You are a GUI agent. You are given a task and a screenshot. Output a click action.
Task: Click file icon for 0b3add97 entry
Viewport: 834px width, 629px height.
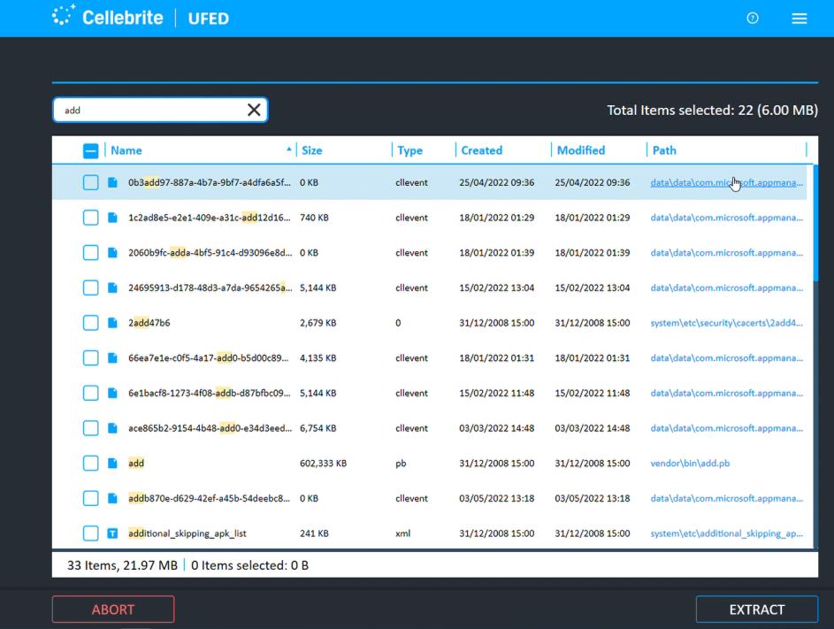[112, 182]
